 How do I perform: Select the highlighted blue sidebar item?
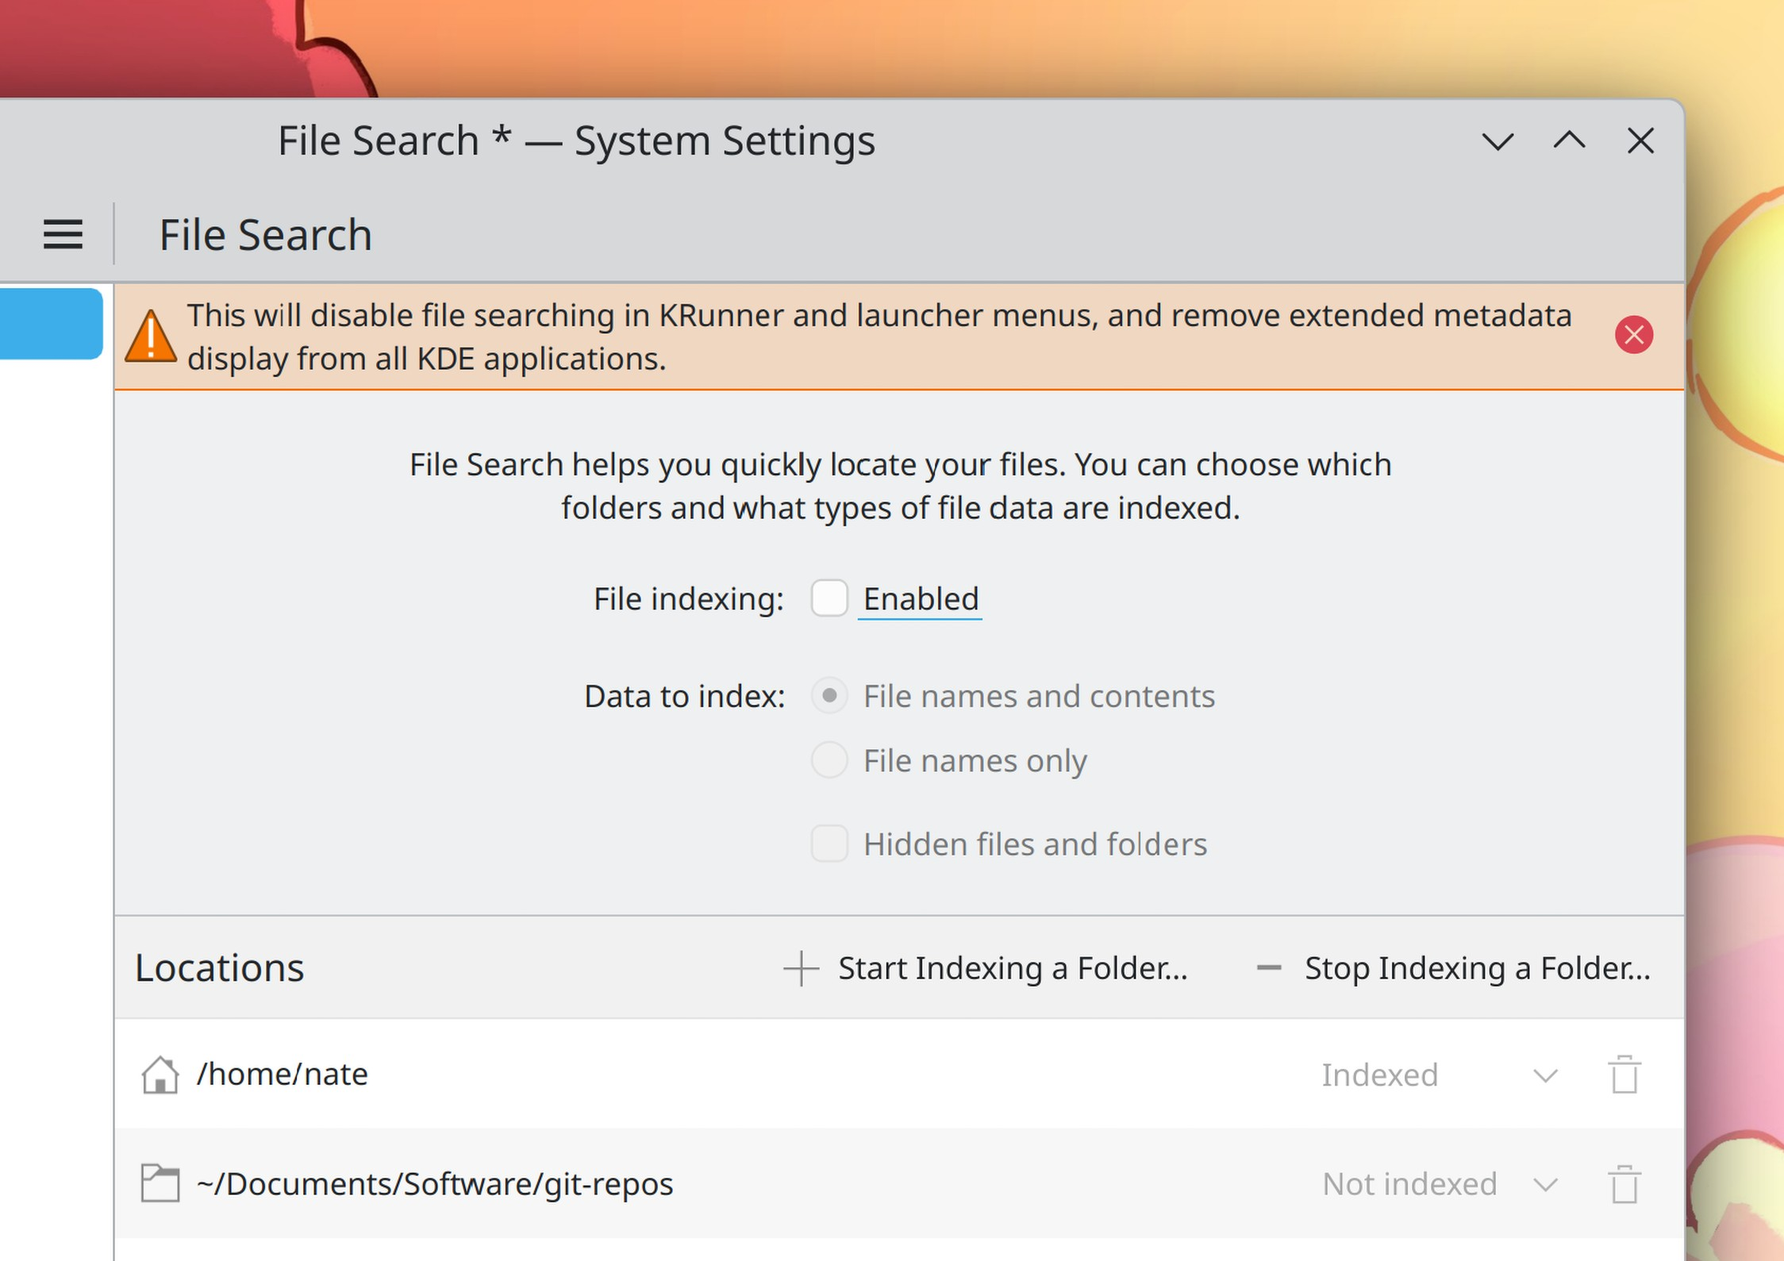(x=51, y=324)
